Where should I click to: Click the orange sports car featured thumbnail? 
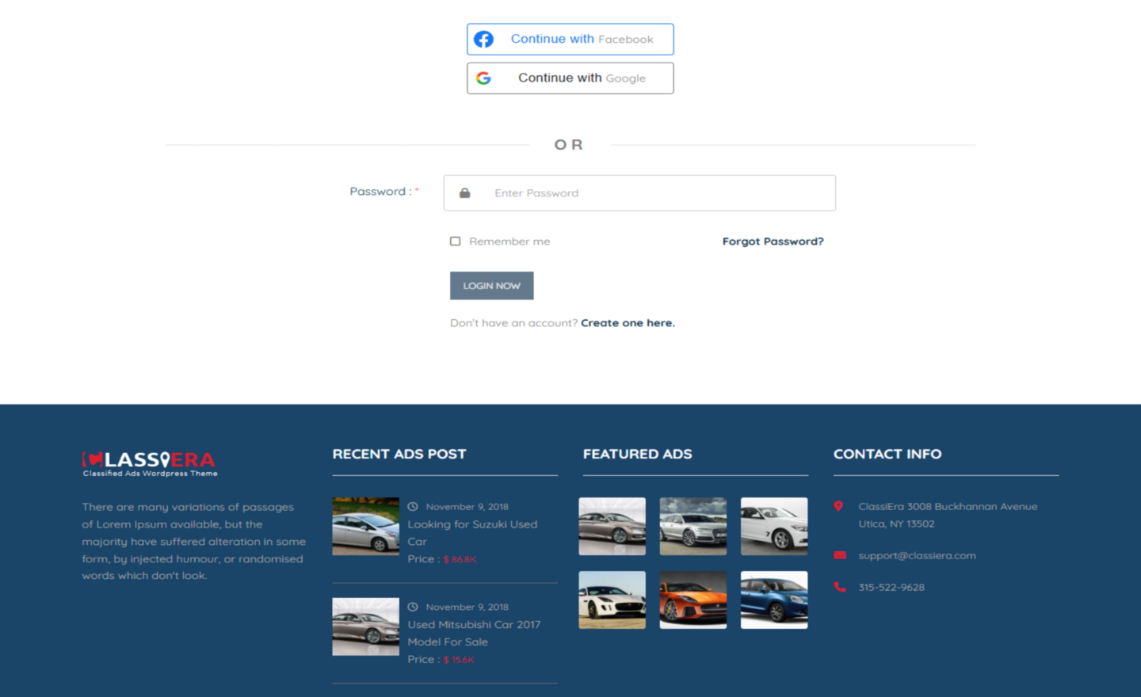point(693,600)
